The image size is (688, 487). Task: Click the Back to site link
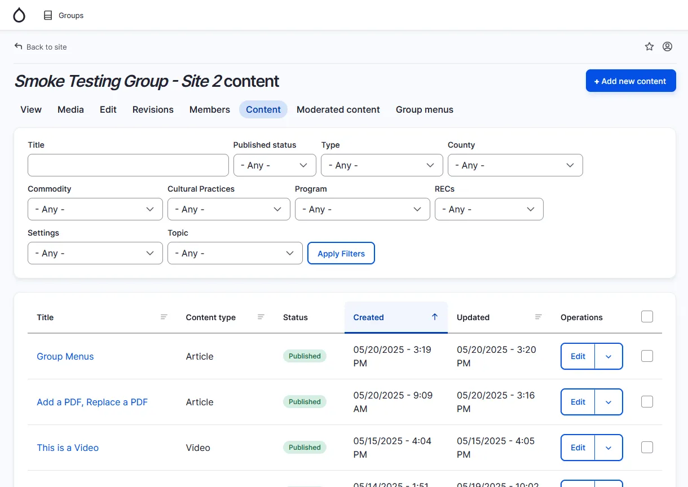[41, 47]
